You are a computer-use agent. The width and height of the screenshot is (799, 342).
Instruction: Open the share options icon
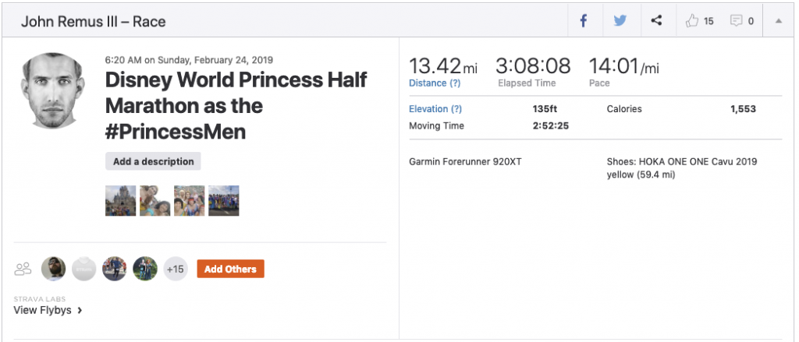[656, 21]
